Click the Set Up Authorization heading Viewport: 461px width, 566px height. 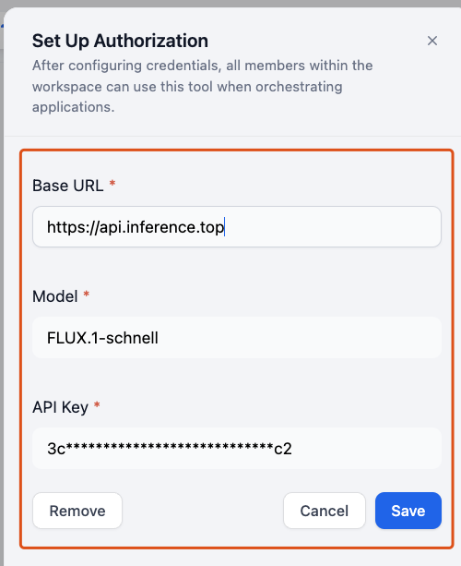point(120,41)
